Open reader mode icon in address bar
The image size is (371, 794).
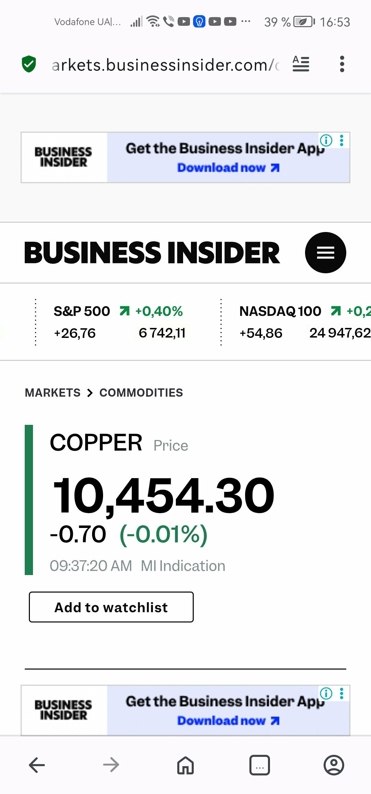pyautogui.click(x=301, y=64)
